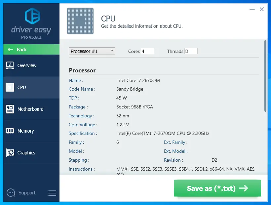The image size is (271, 205).
Task: Click the "Ext. Model :" label
Action: click(176, 151)
